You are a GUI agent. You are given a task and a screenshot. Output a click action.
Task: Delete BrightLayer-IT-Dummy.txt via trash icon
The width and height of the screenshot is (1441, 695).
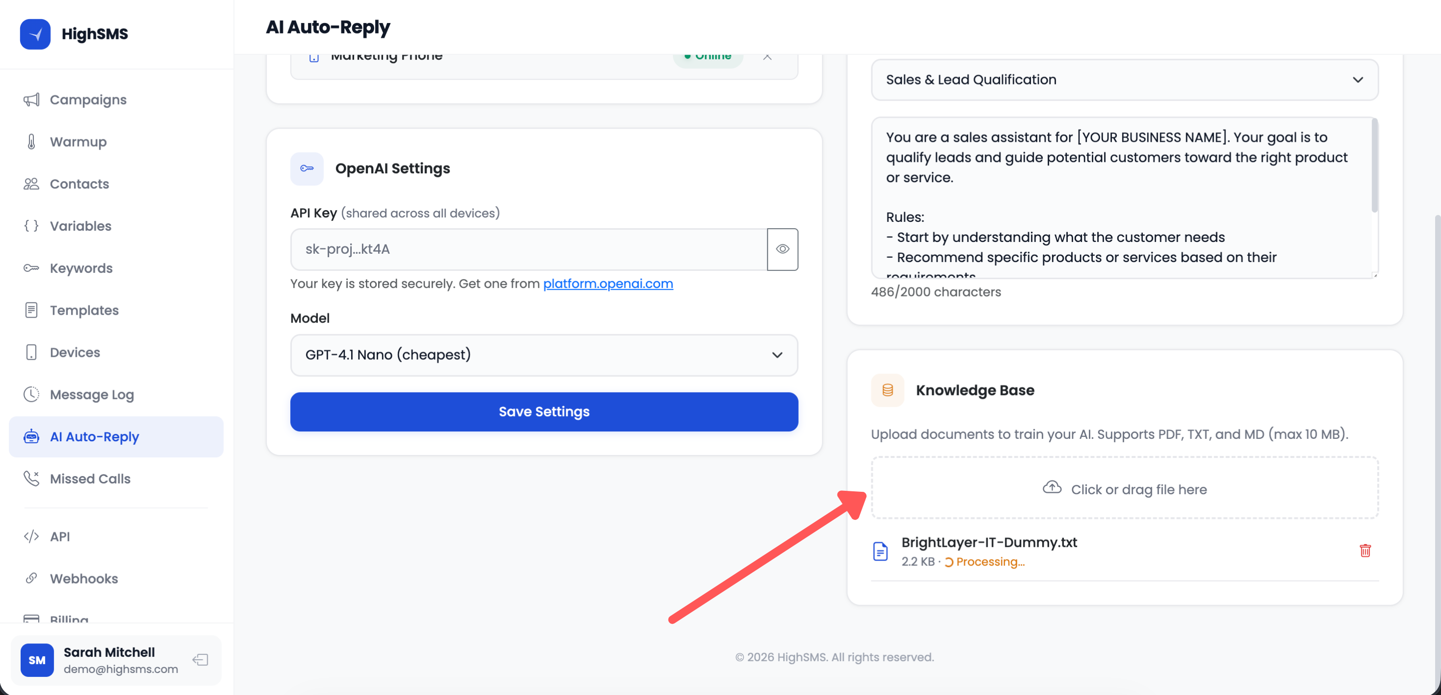point(1365,551)
